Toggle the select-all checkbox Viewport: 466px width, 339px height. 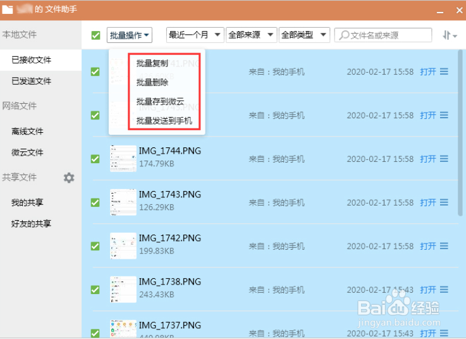pos(95,35)
